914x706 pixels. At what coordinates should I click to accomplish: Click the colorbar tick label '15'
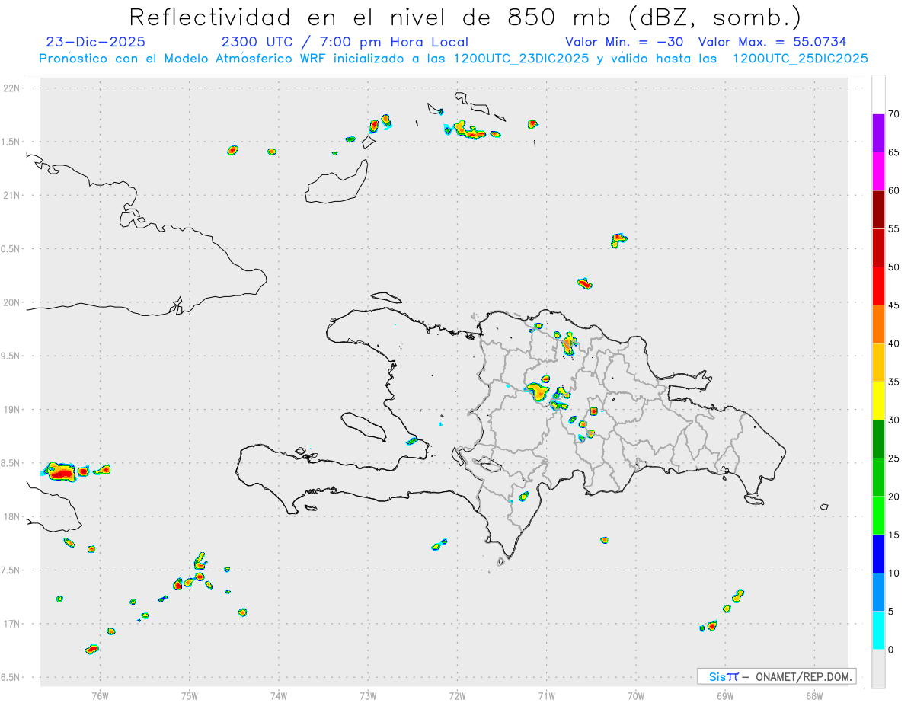(x=894, y=535)
